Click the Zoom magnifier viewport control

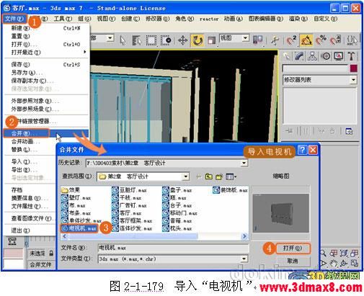pos(323,253)
